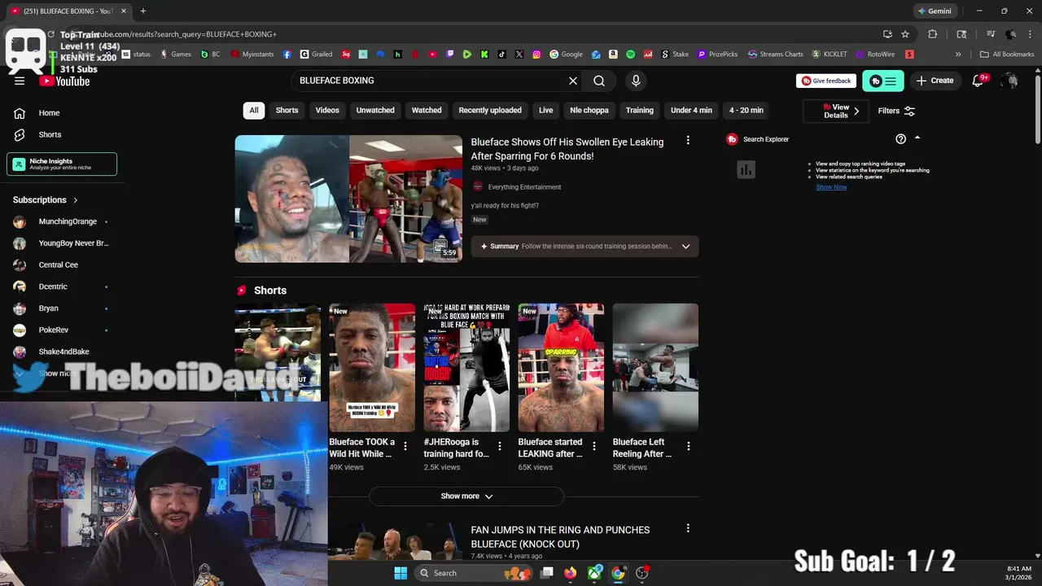The width and height of the screenshot is (1042, 586).
Task: Click the TubeBuddy Give feedback button
Action: 826,81
